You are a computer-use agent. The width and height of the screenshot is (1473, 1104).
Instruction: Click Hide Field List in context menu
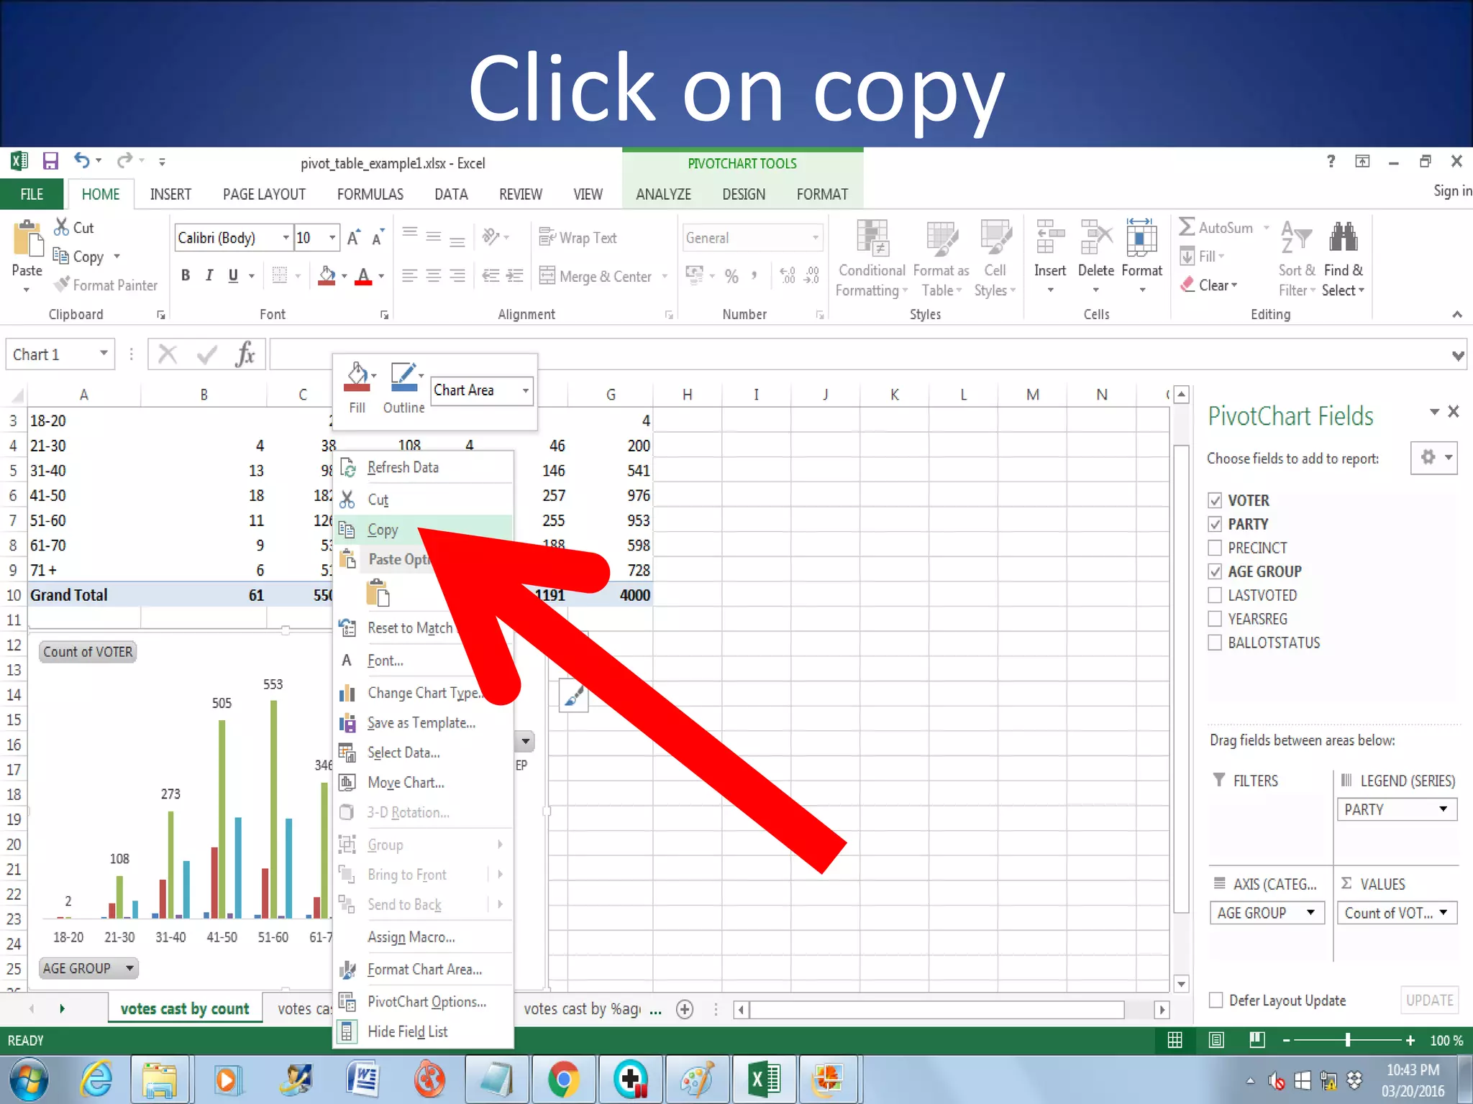point(424,1031)
